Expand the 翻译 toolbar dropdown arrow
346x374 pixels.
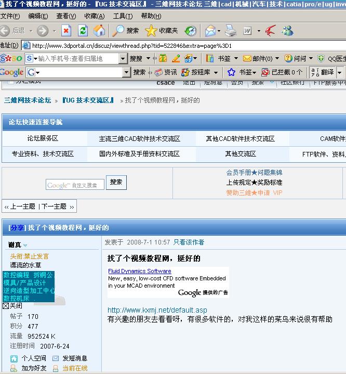coord(340,72)
